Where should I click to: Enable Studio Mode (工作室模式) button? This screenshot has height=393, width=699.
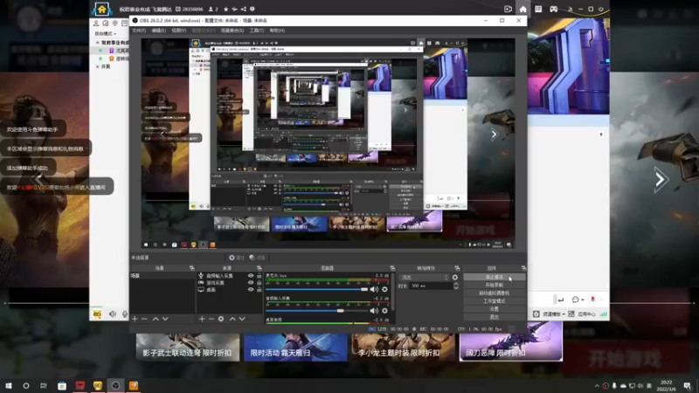[494, 301]
